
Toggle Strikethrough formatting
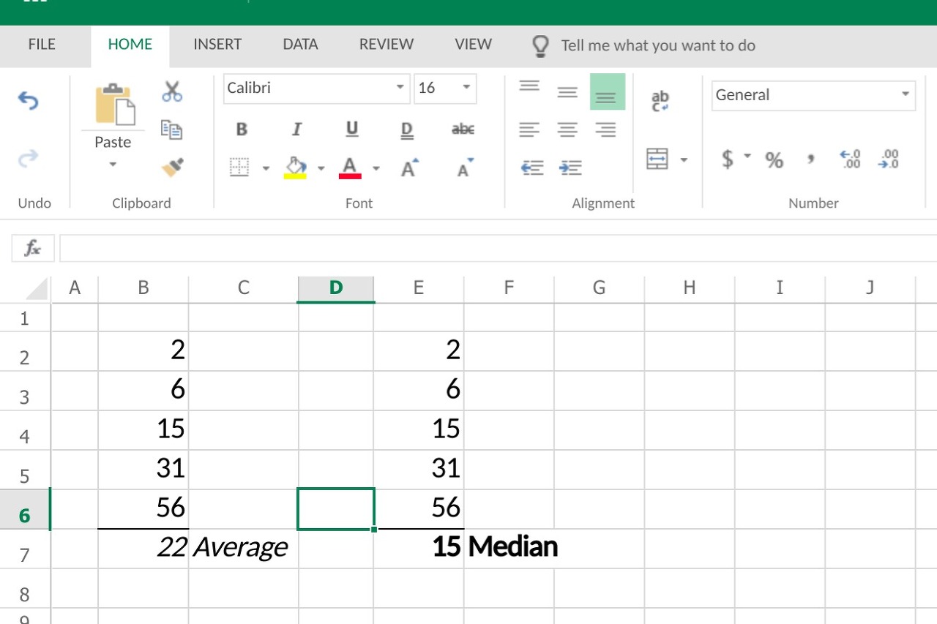coord(463,129)
